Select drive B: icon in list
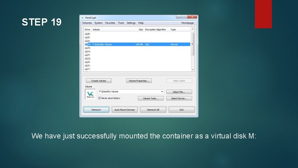Viewport: 298px width, 168px height. [86, 34]
